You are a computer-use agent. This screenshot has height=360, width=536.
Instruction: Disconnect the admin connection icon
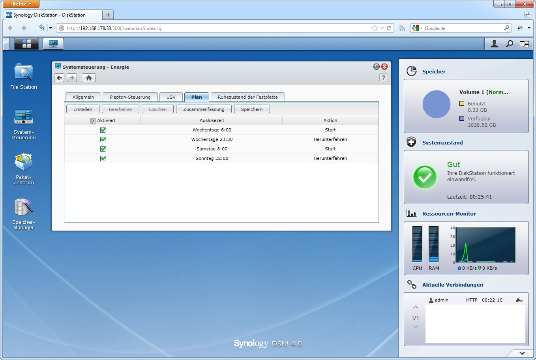click(519, 300)
